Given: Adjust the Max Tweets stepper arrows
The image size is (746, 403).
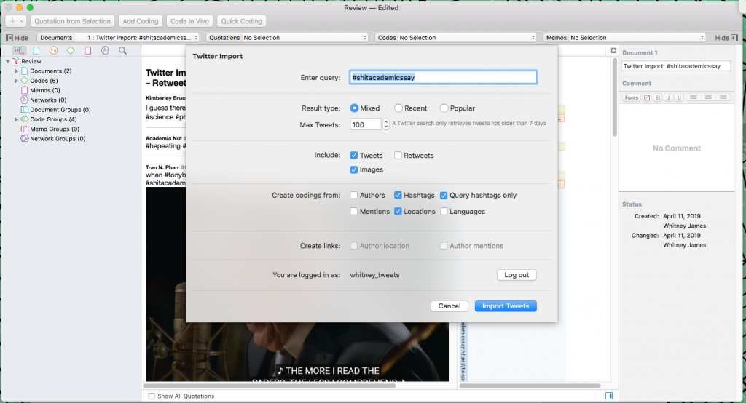Looking at the screenshot, I should (386, 124).
